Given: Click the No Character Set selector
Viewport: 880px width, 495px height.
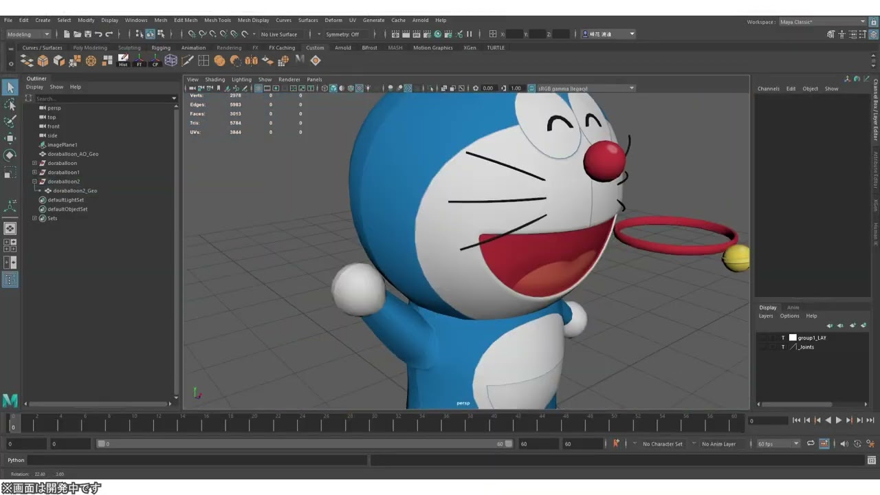Looking at the screenshot, I should 662,444.
